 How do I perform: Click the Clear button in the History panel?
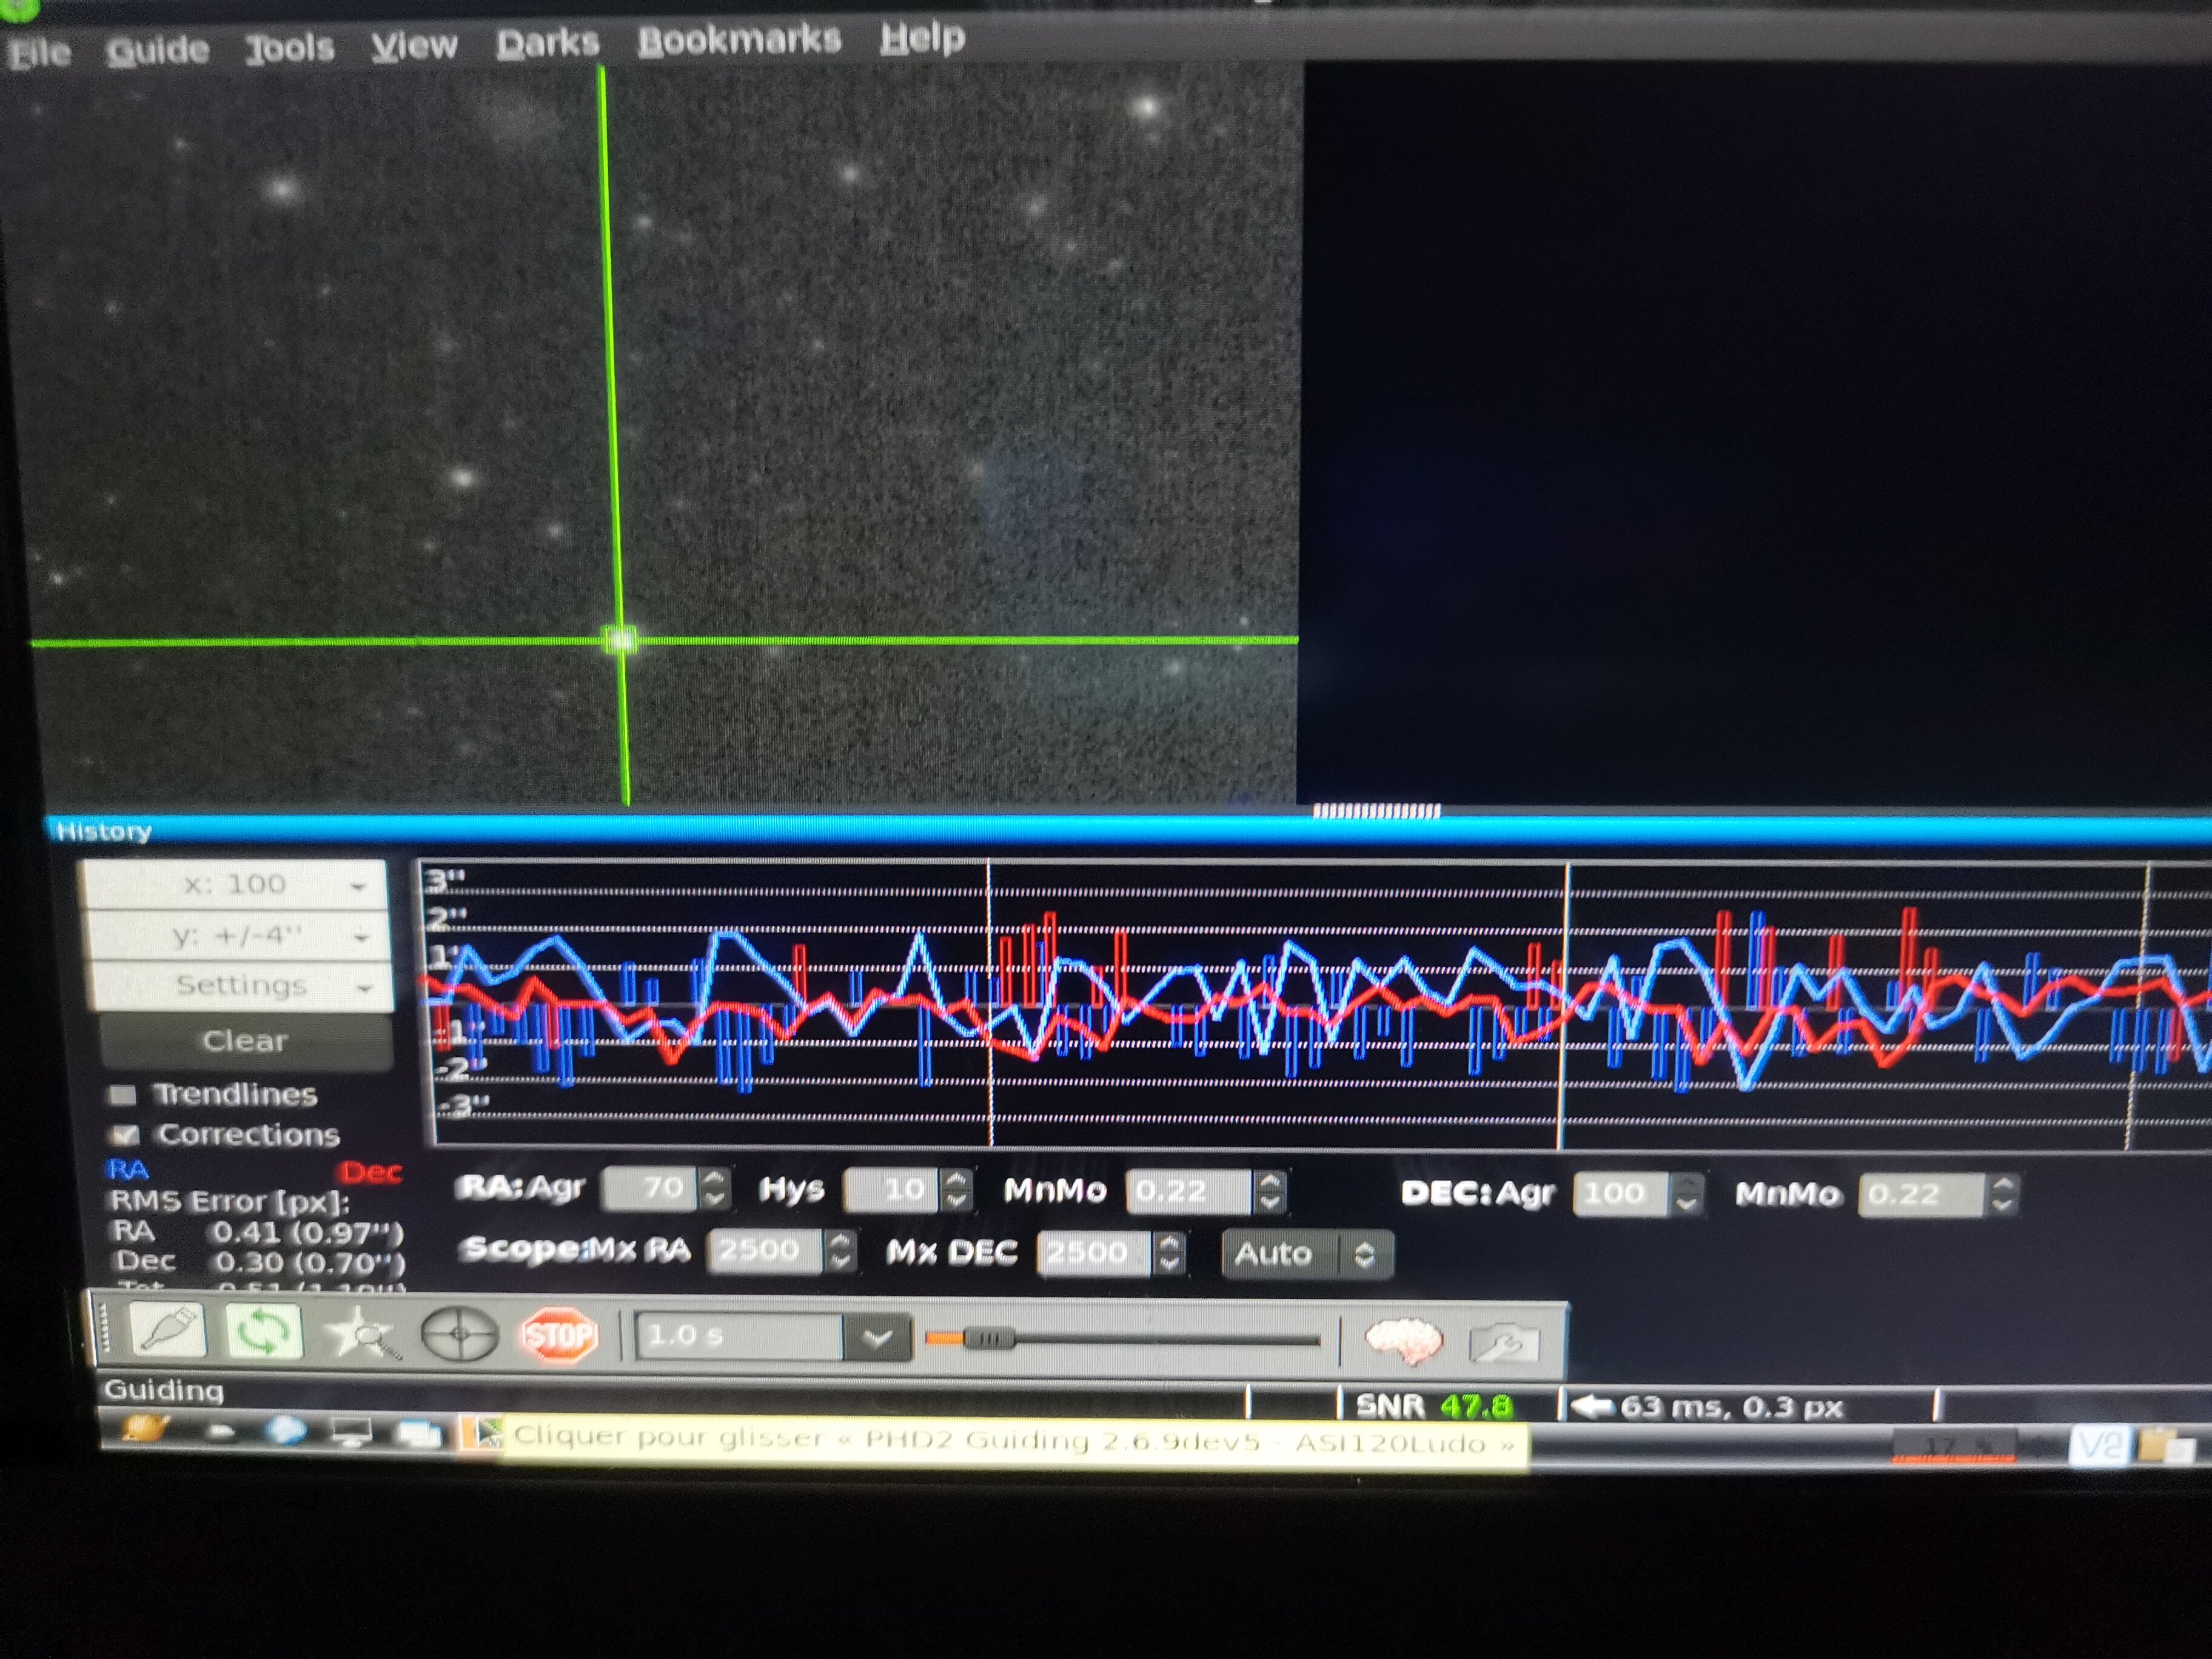click(x=245, y=1041)
